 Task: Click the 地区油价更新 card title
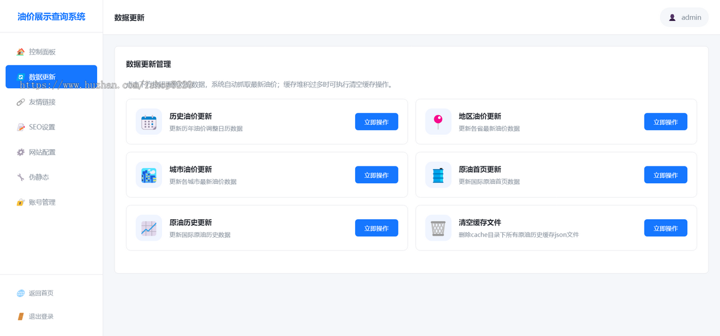point(480,116)
